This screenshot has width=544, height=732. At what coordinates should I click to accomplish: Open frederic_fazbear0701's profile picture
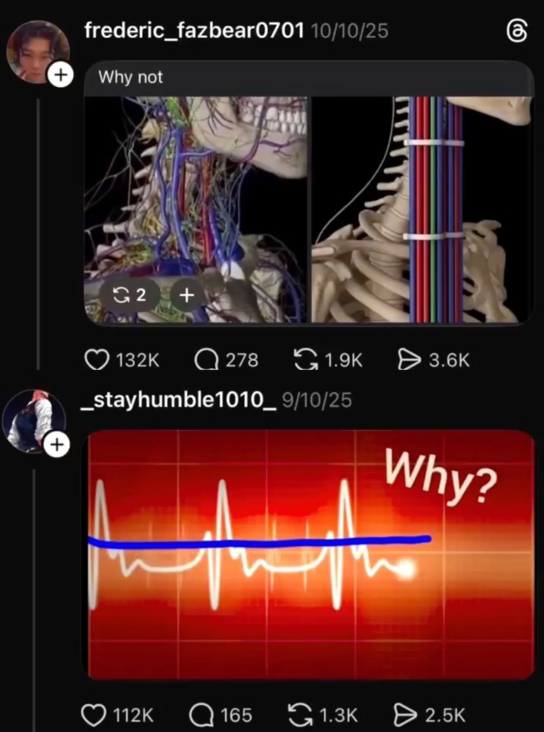pos(37,52)
